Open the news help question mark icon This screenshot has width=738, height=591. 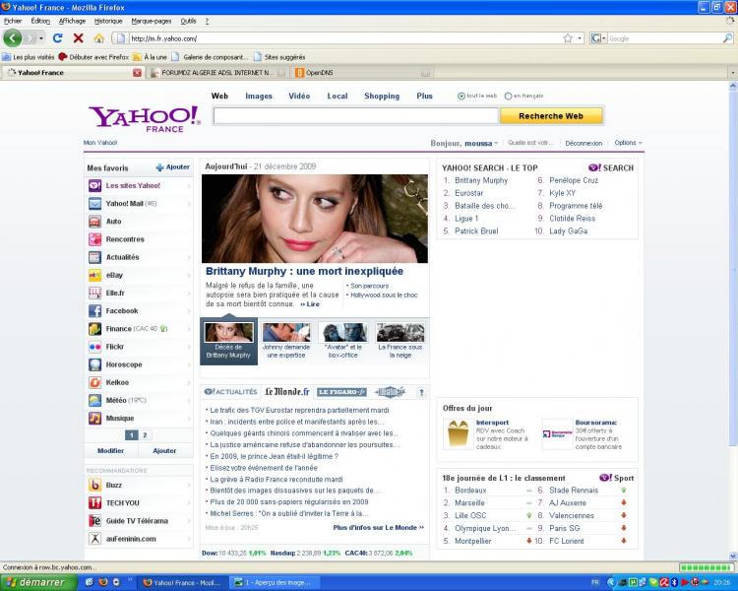click(x=422, y=392)
